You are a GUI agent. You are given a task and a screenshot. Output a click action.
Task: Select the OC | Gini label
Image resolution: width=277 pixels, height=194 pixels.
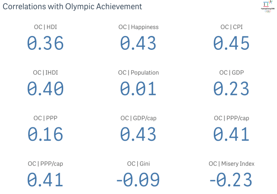click(x=138, y=164)
